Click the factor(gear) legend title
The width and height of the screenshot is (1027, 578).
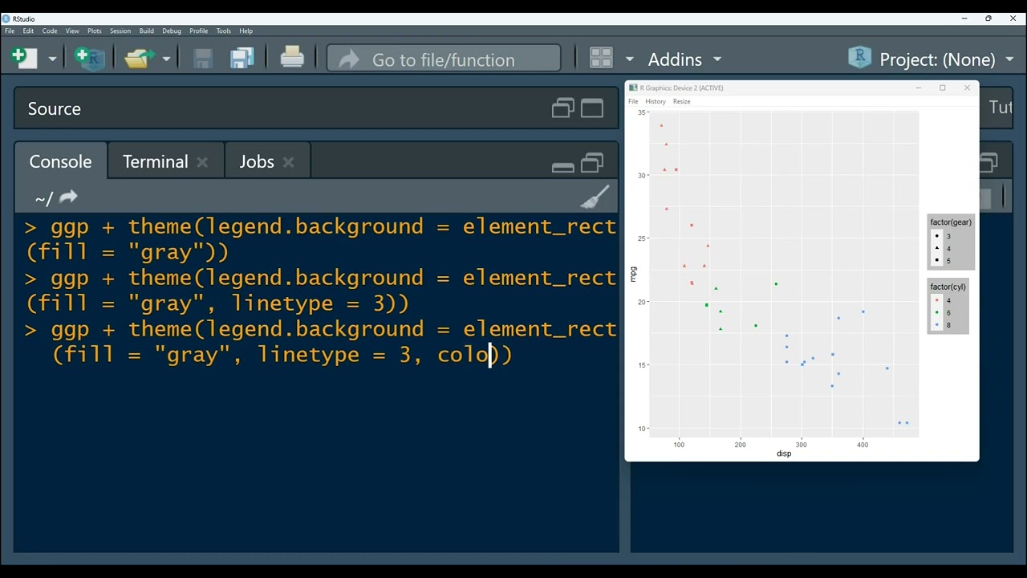click(x=951, y=222)
